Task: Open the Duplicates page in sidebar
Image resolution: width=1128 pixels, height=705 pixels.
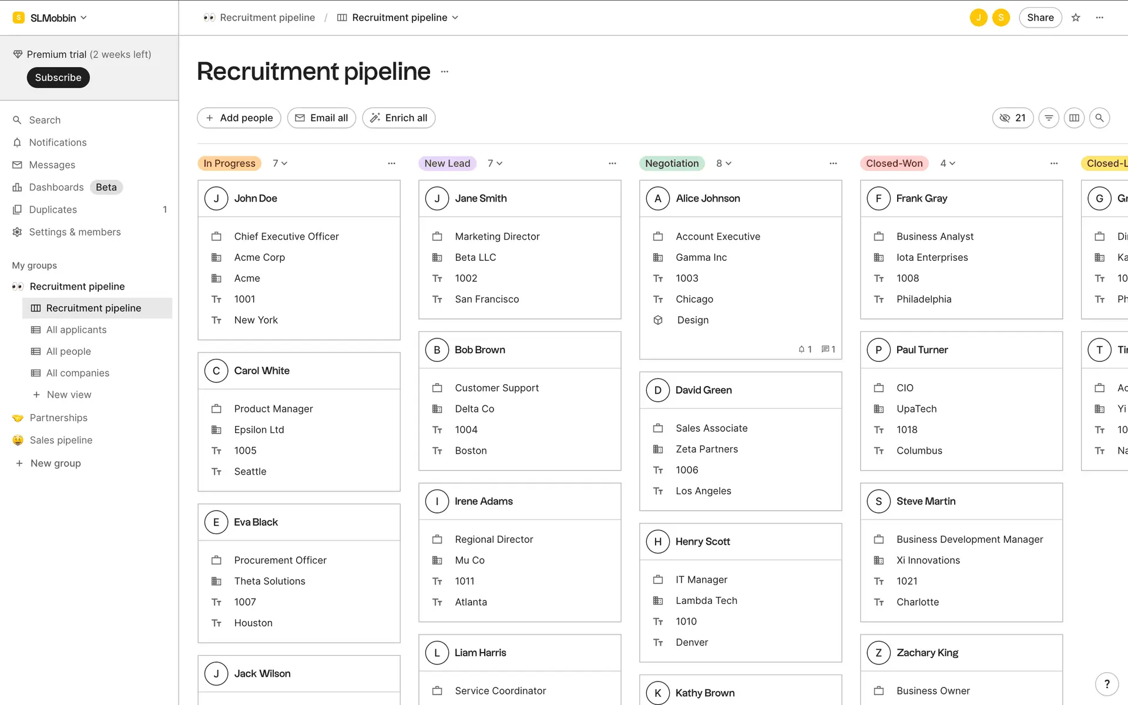Action: pos(53,210)
